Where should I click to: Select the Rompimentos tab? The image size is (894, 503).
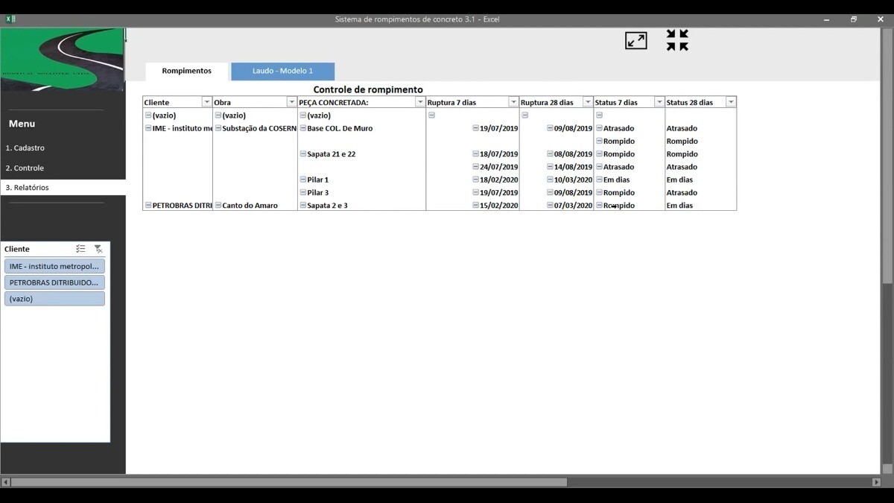tap(186, 71)
